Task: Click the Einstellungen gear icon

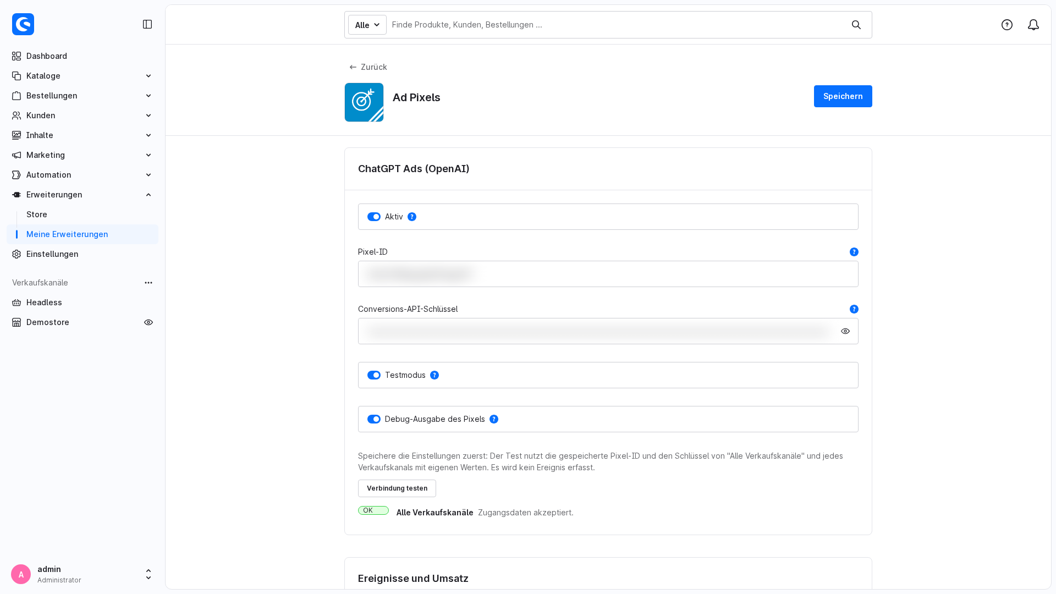Action: 16,254
